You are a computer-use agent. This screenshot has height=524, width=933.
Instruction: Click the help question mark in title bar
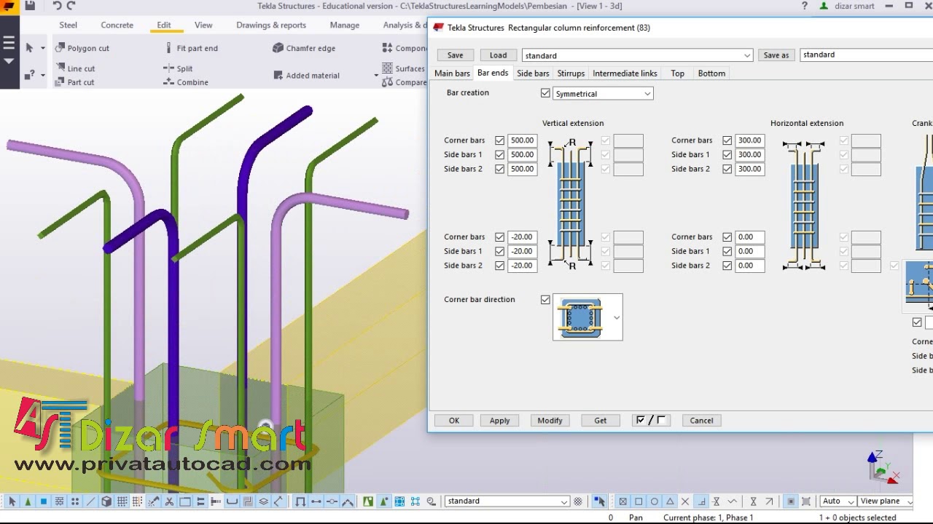coord(805,6)
